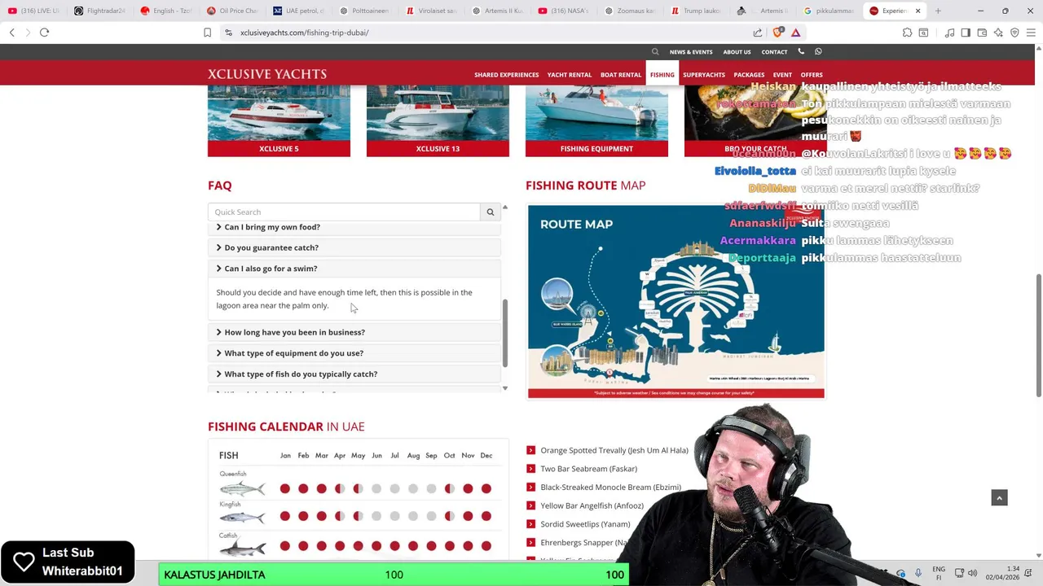Switch to the Flightradar24 tab

pyautogui.click(x=99, y=11)
